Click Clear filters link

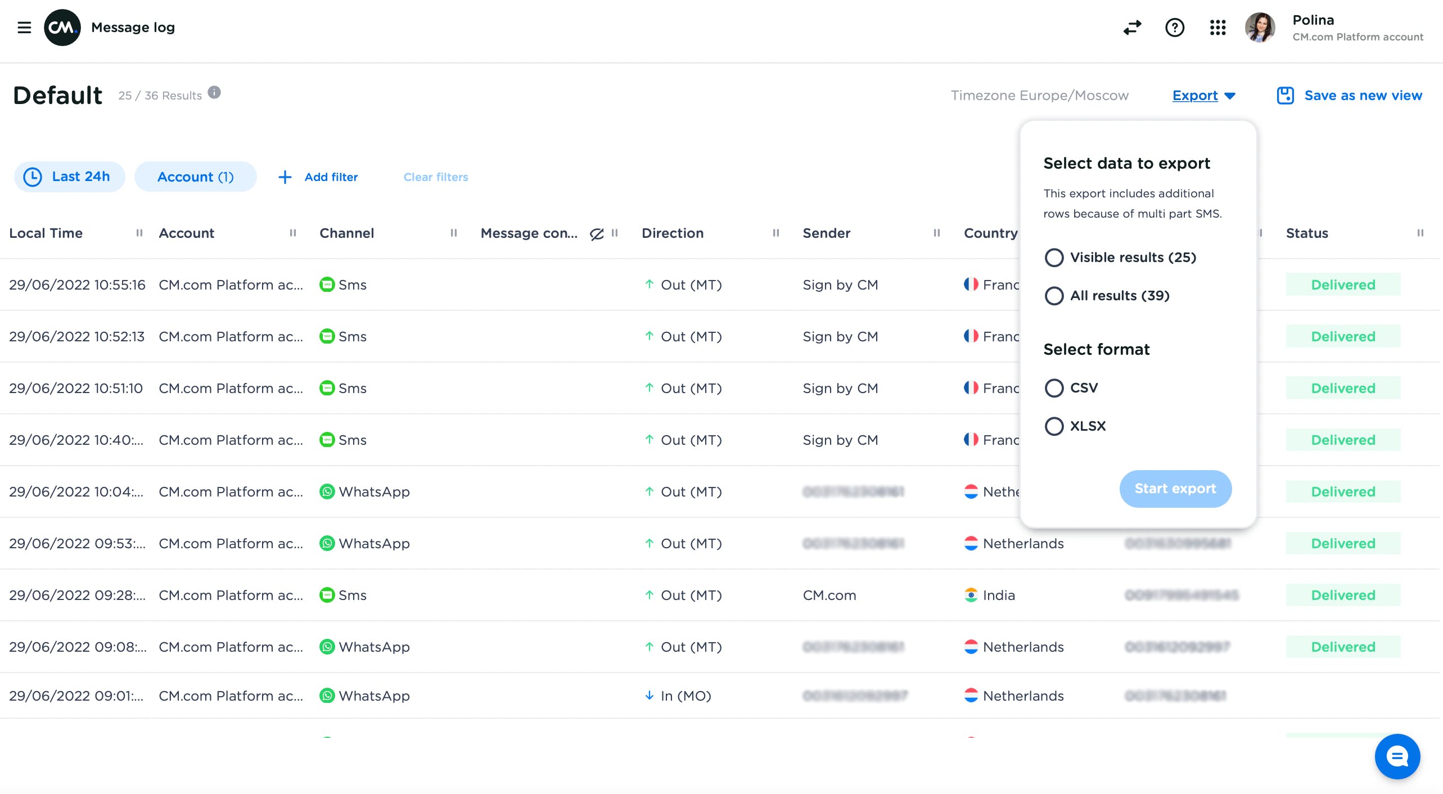click(435, 177)
